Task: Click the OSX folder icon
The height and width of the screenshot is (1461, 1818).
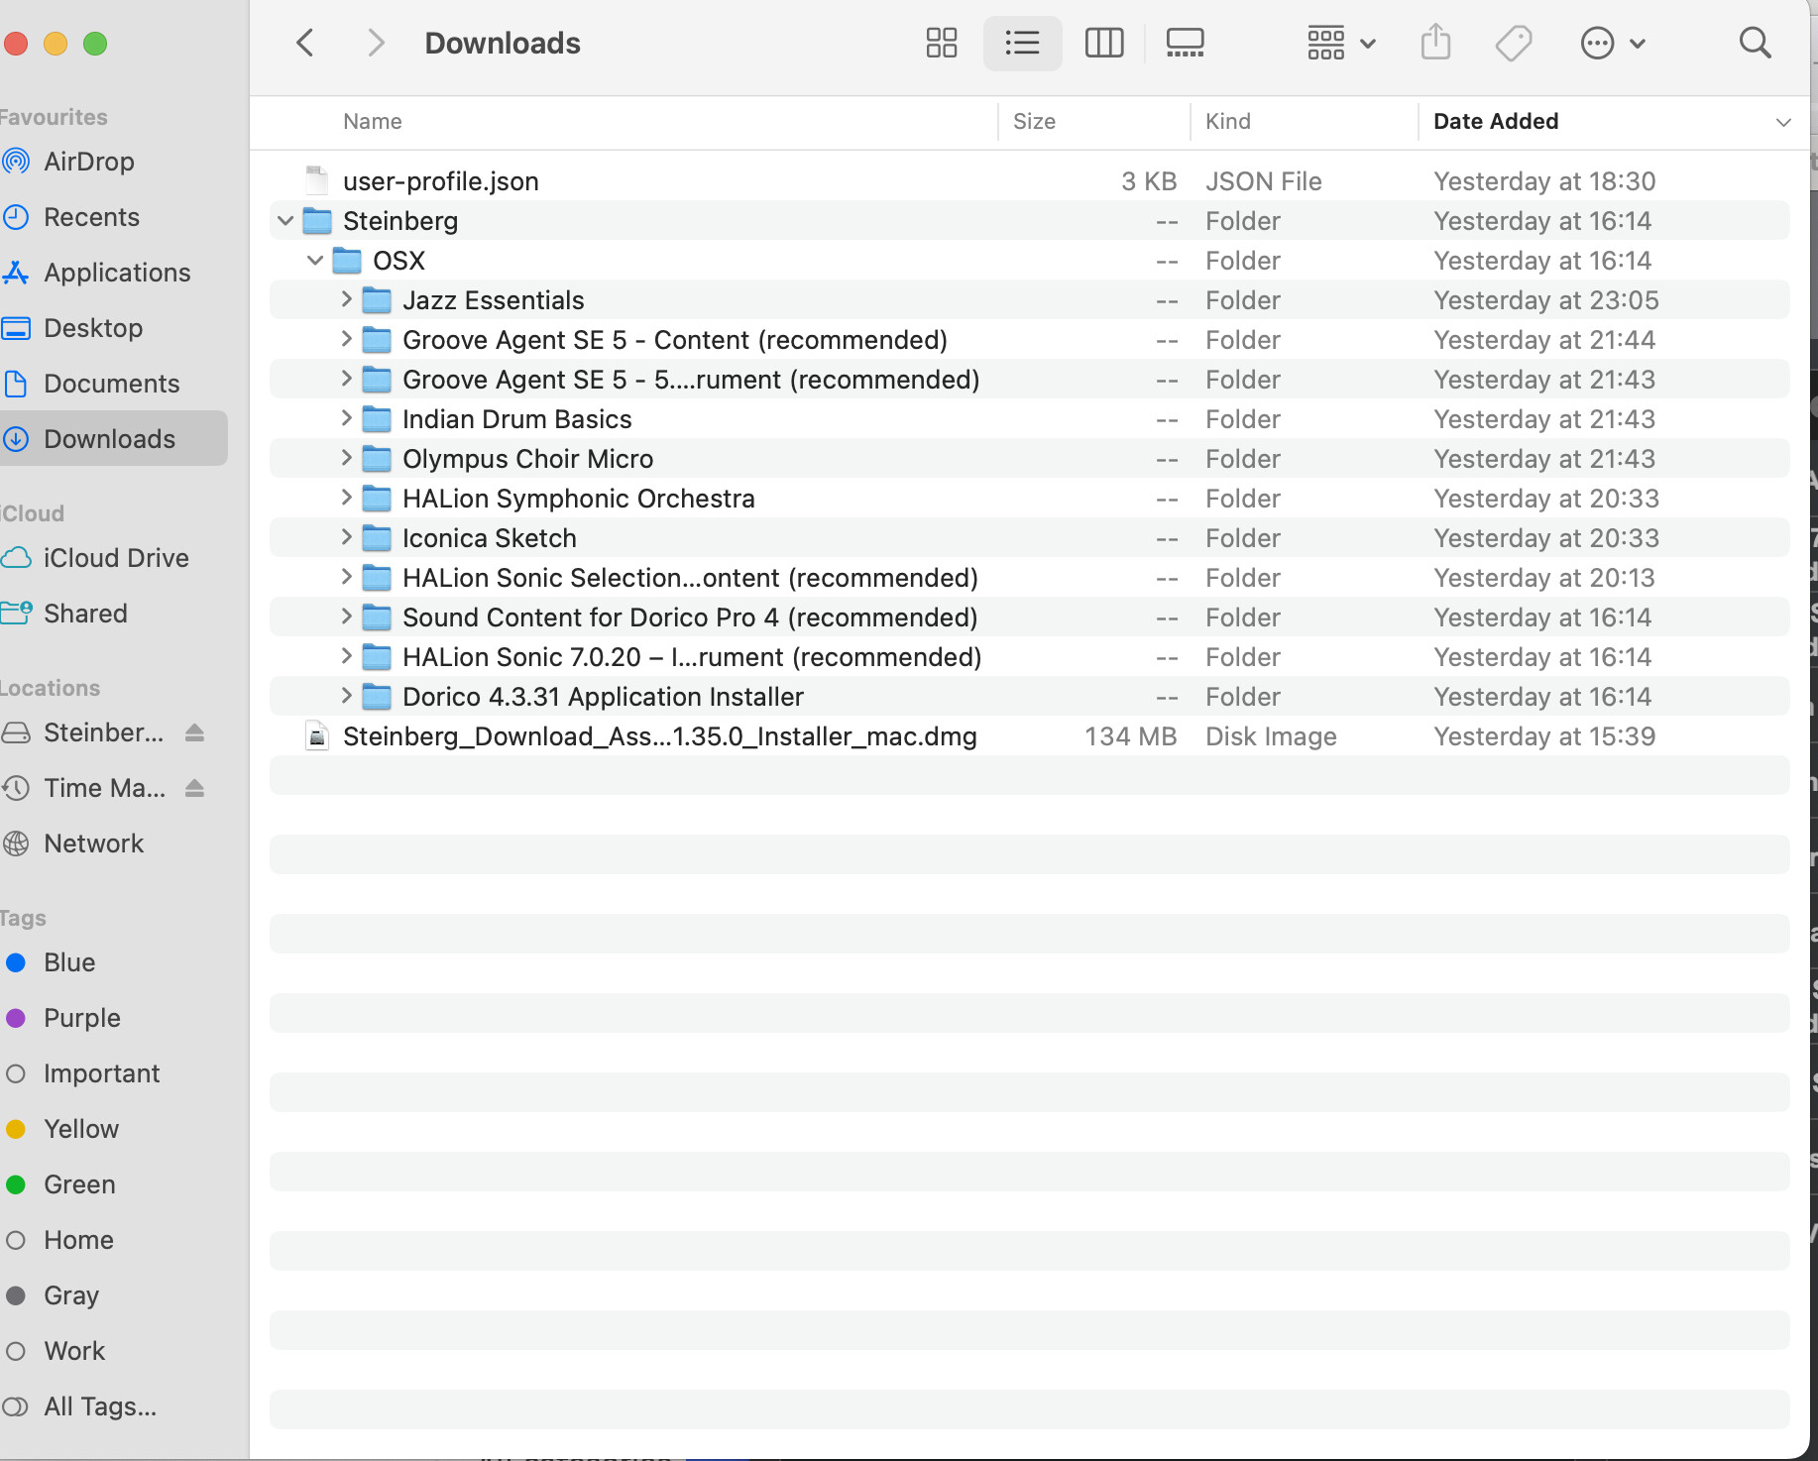Action: click(x=347, y=260)
